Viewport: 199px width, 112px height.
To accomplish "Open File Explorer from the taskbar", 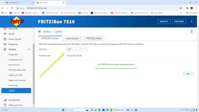I will click(96, 110).
